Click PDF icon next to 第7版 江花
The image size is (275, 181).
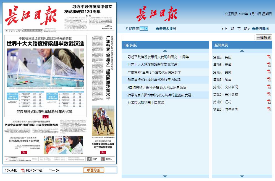269,102
